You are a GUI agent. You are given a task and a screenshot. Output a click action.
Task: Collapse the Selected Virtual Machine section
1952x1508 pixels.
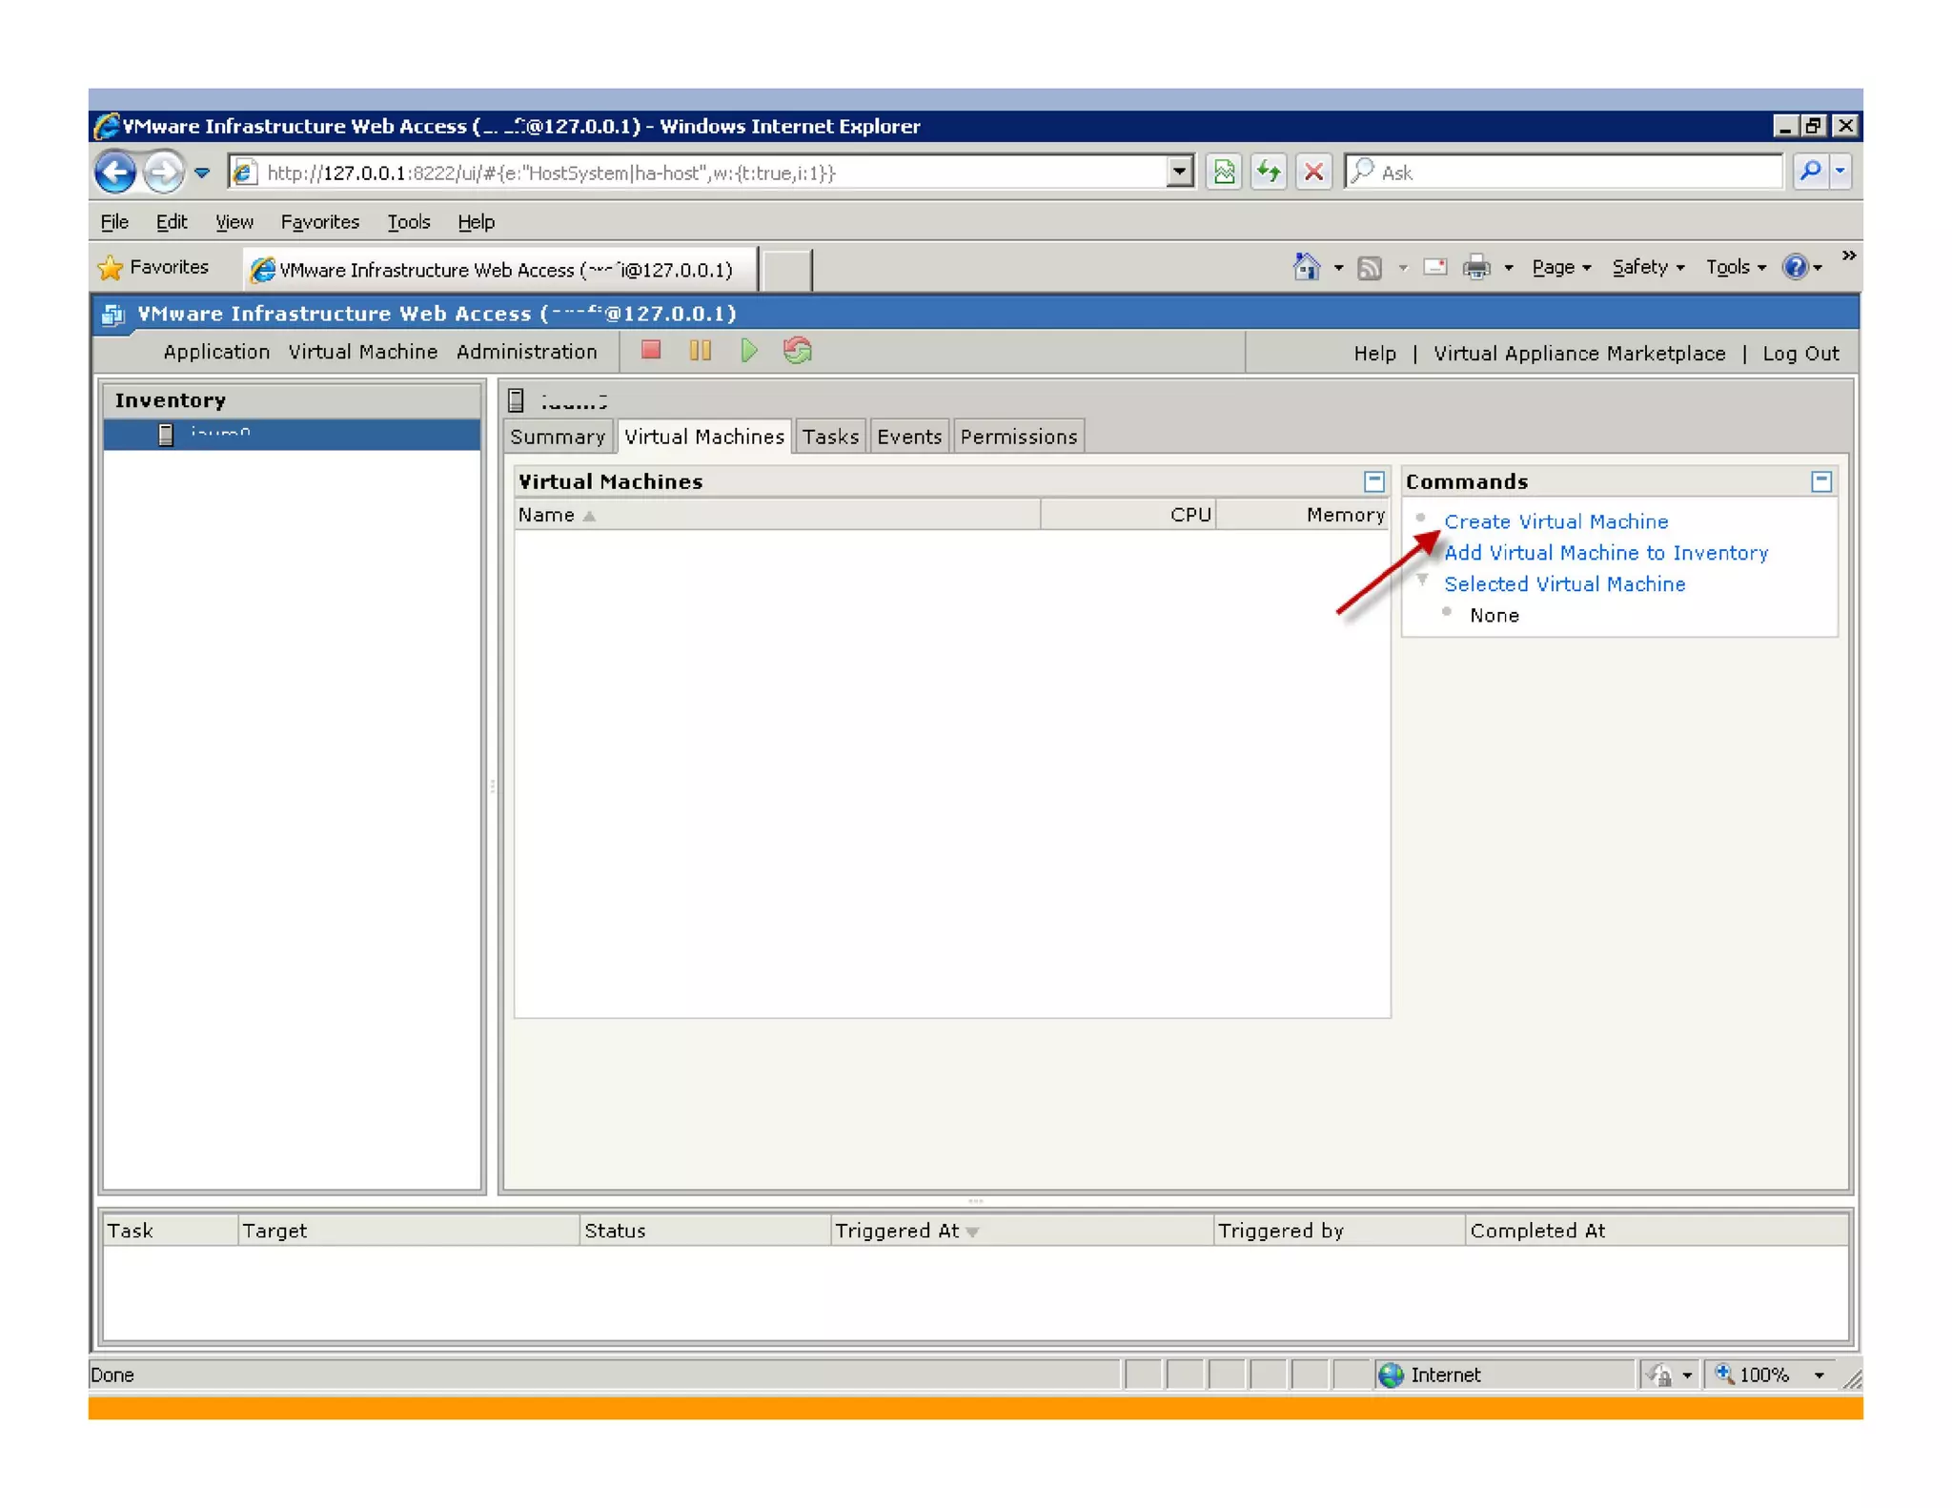click(1422, 581)
